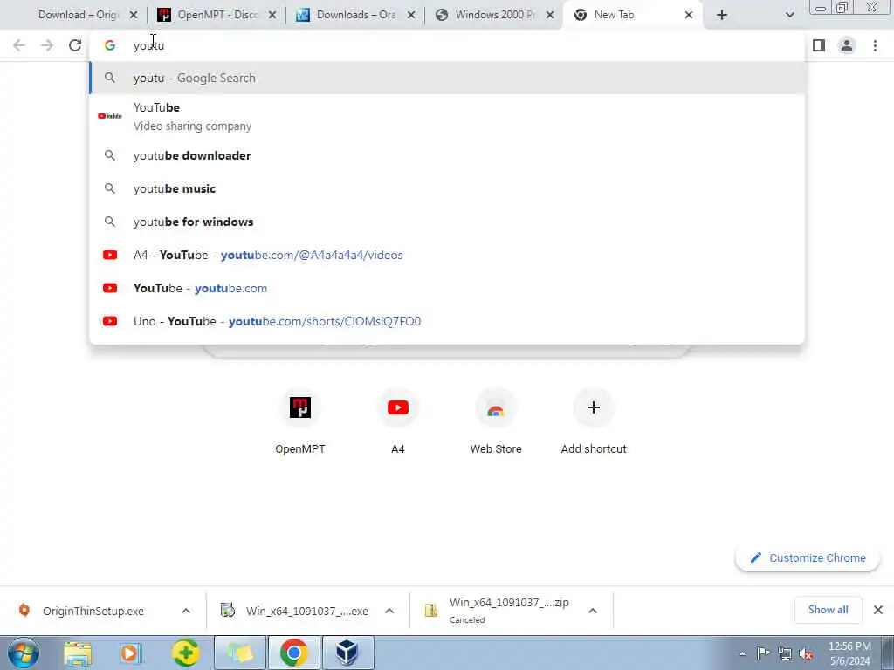Launch the media player taskbar icon

coord(130,653)
